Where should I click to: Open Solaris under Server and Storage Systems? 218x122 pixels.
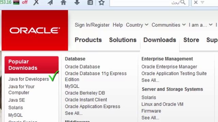[149, 97]
